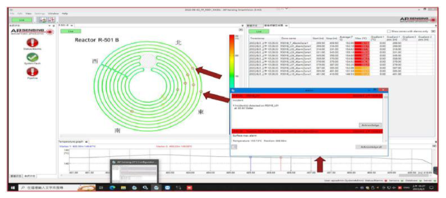Open the left panel options dropdown arrow
446x198 pixels.
click(50, 25)
